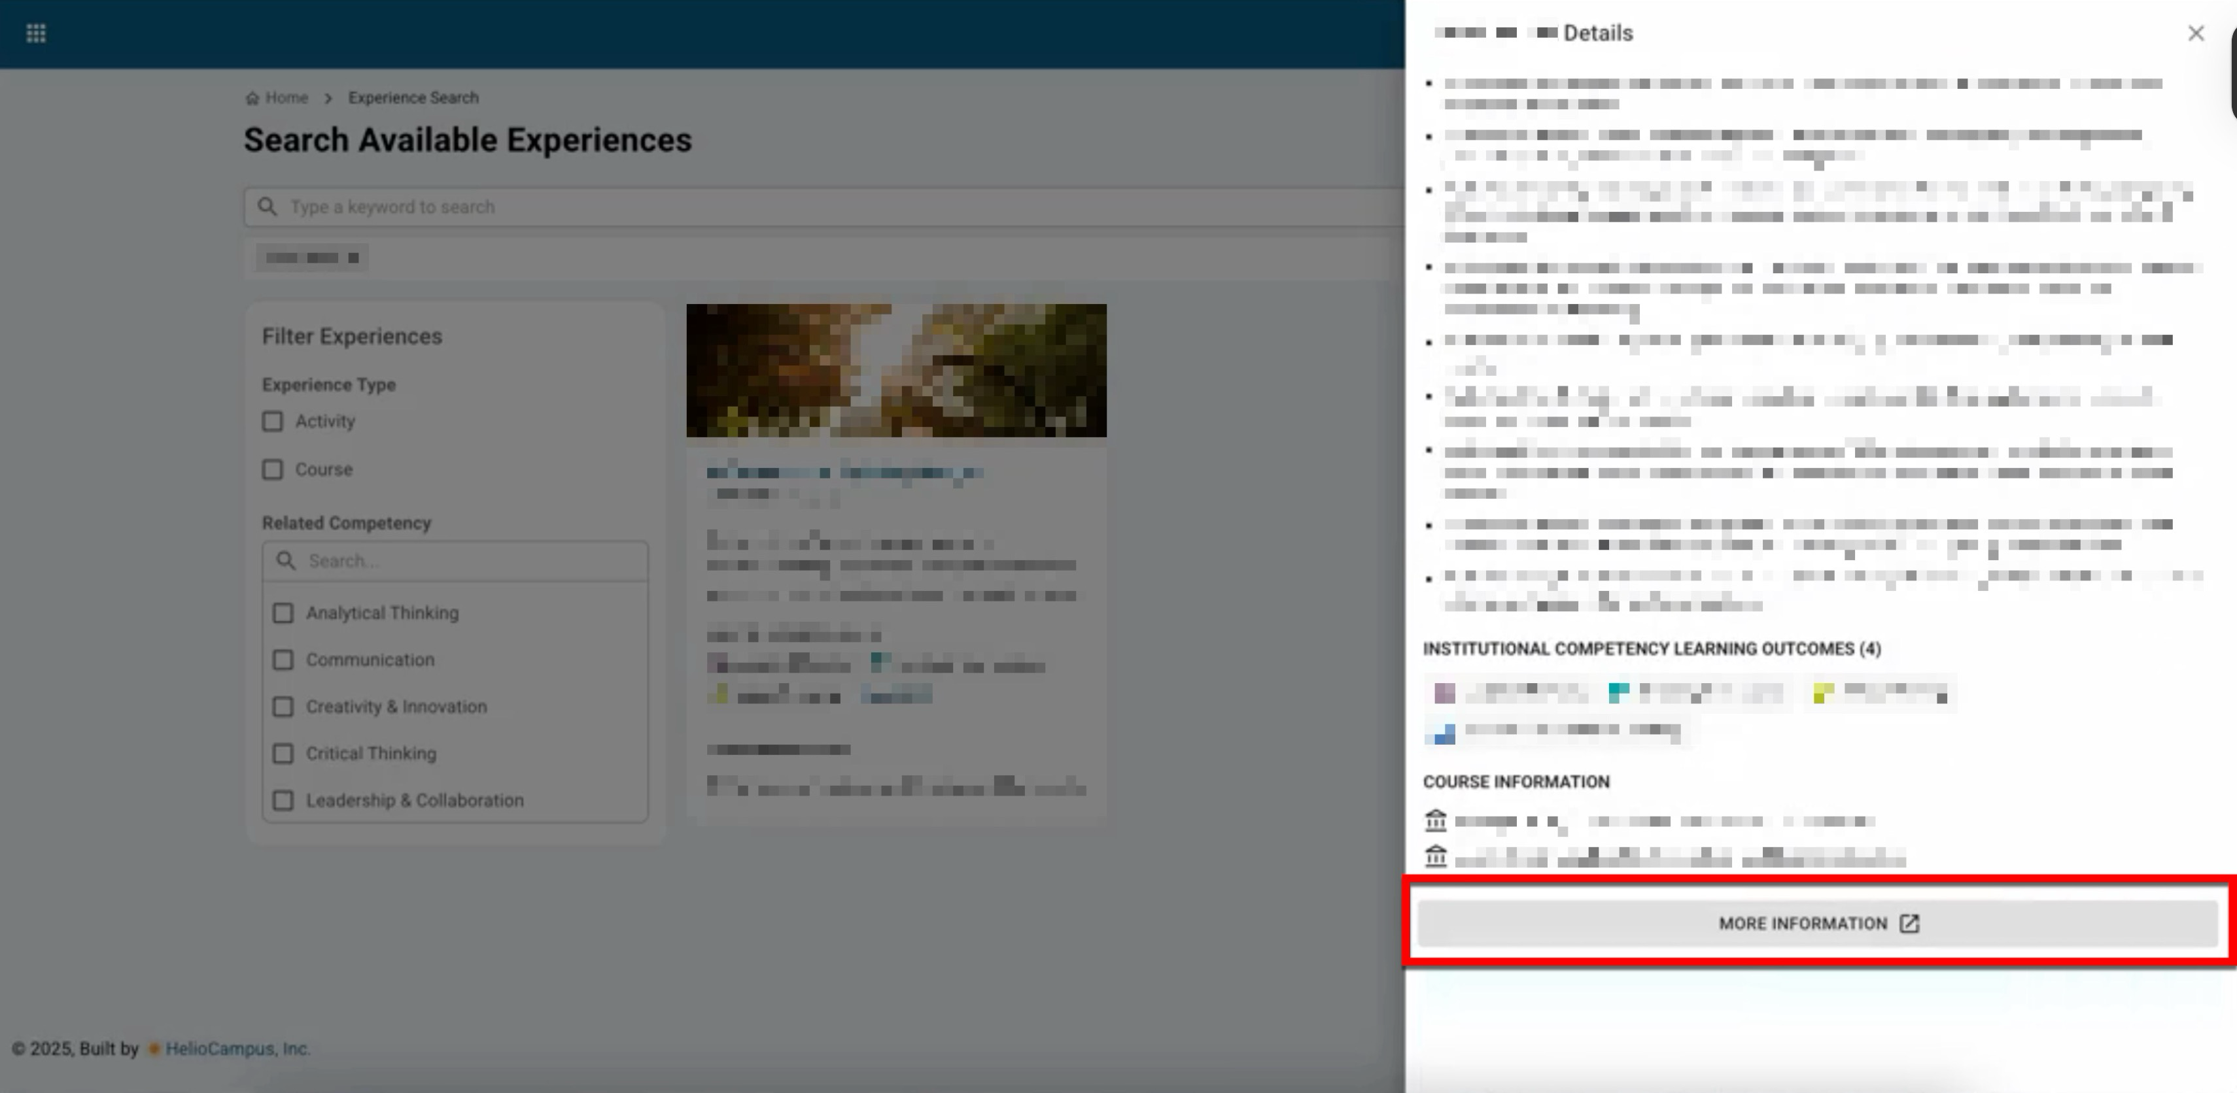Check the Activity experience type
The image size is (2237, 1093).
pos(273,421)
